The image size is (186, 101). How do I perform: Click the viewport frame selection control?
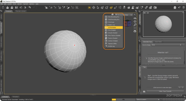click(135, 28)
